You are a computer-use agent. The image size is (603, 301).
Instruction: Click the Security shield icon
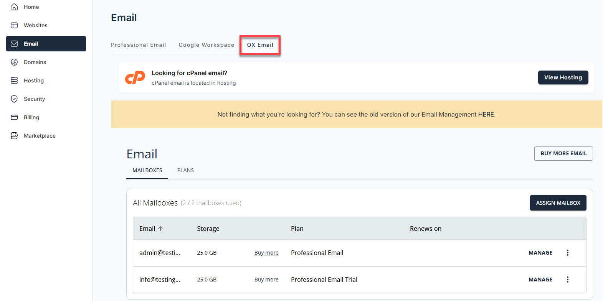click(14, 99)
